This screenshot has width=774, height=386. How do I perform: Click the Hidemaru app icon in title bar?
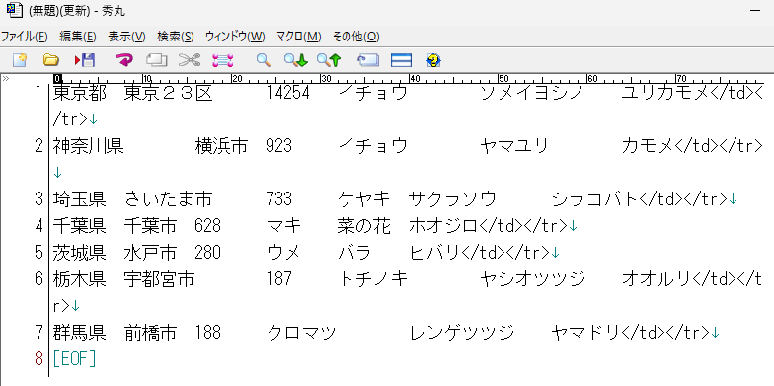[x=14, y=10]
